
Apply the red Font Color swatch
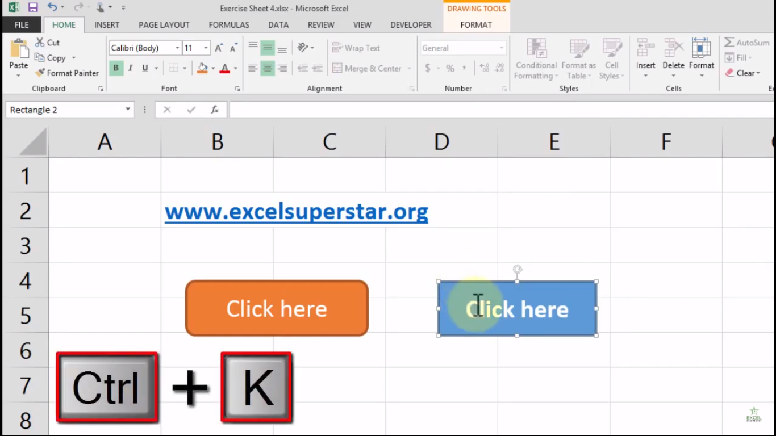click(225, 68)
